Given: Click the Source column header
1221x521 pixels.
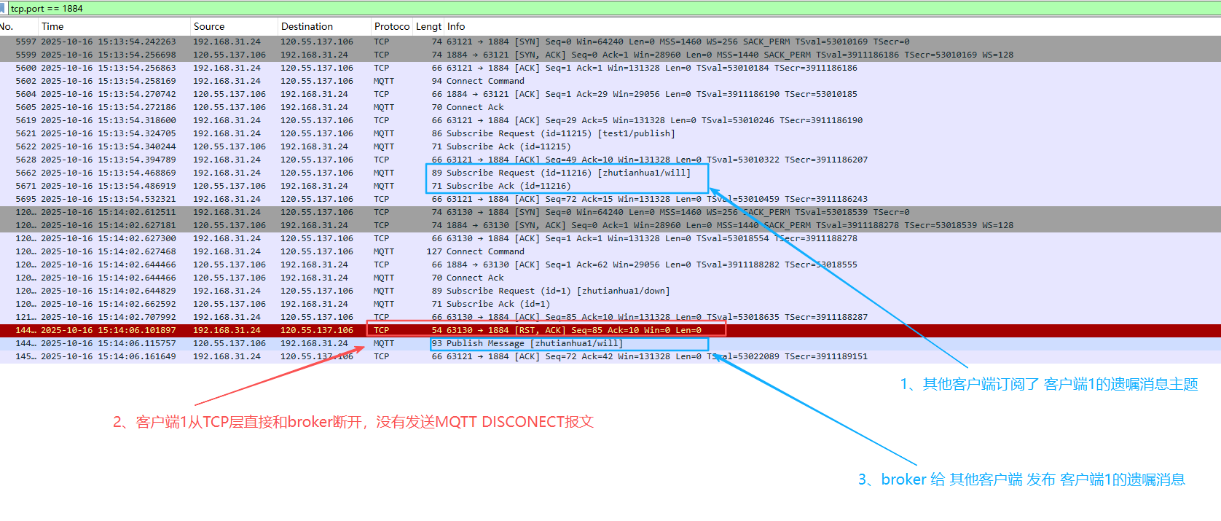Looking at the screenshot, I should (209, 26).
